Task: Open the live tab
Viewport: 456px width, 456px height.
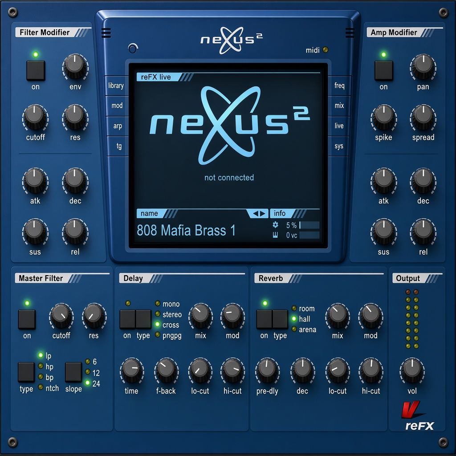Action: tap(339, 126)
